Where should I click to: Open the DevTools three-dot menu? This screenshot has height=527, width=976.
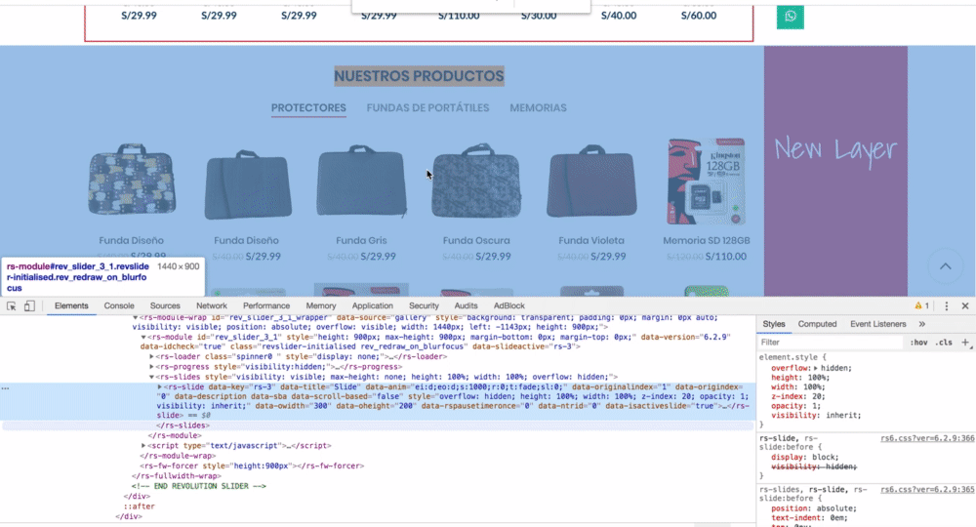[946, 306]
